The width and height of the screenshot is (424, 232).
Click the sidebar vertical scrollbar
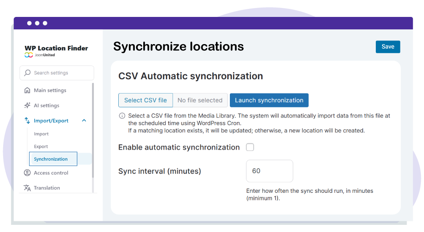coord(93,130)
